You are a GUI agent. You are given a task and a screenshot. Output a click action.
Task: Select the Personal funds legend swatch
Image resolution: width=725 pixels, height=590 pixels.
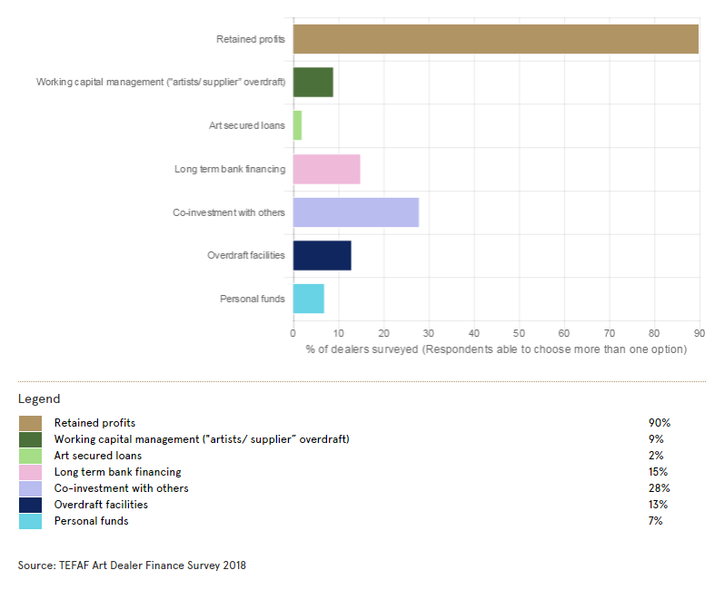click(x=30, y=521)
